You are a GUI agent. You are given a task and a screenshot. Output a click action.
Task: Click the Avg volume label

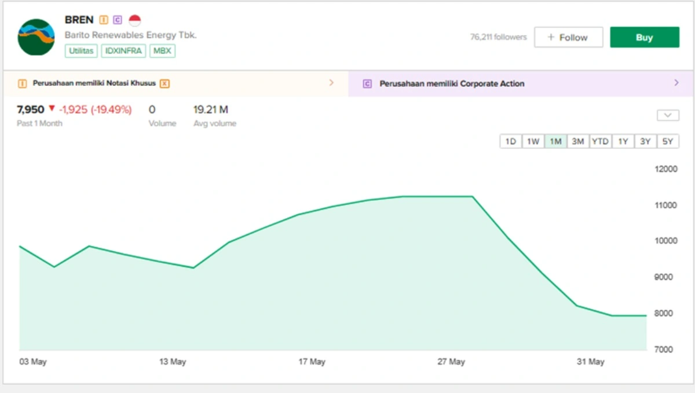215,123
